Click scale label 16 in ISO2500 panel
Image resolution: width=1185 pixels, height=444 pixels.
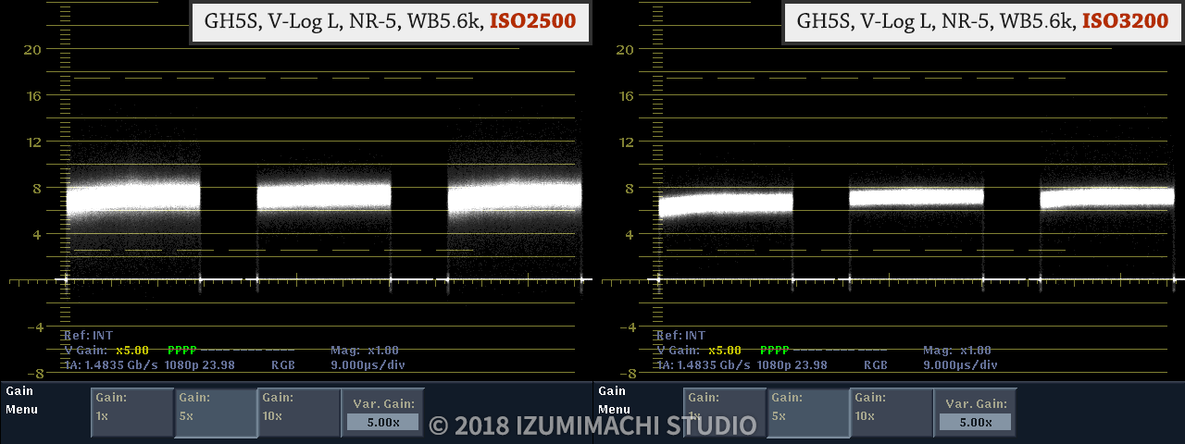click(x=32, y=95)
